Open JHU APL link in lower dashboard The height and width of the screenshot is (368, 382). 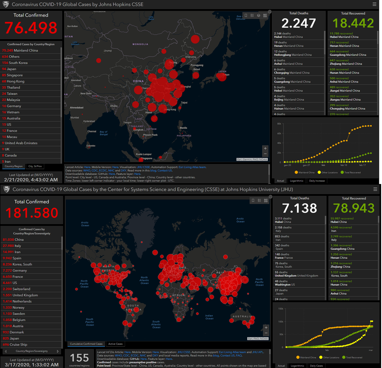point(258,352)
